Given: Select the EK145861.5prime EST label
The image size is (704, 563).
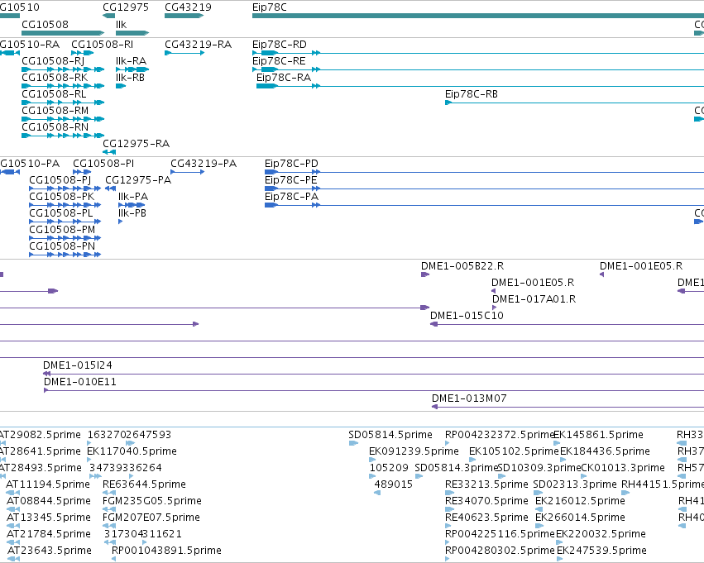Looking at the screenshot, I should click(599, 435).
